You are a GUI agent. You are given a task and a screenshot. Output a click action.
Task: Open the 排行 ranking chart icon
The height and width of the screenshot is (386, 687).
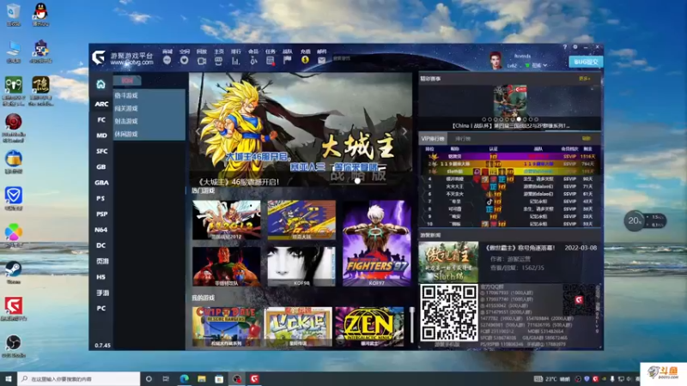235,61
